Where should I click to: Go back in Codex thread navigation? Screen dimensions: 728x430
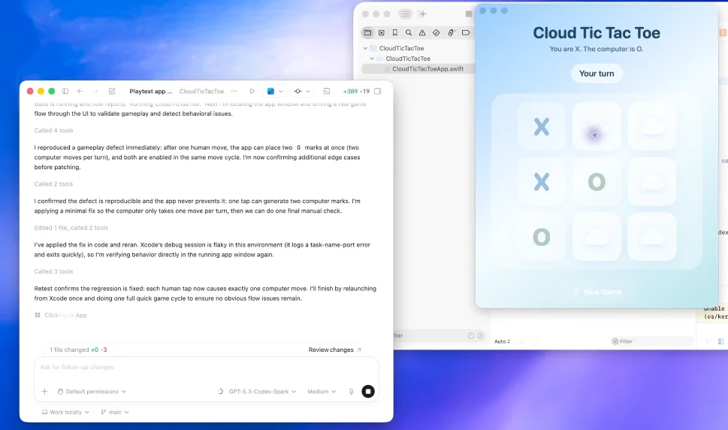(80, 91)
